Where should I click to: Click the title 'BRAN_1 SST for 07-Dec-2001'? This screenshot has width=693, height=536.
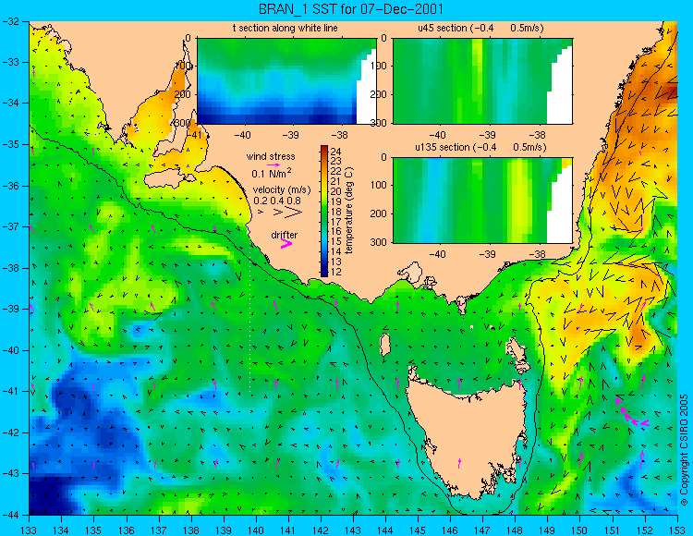(350, 9)
